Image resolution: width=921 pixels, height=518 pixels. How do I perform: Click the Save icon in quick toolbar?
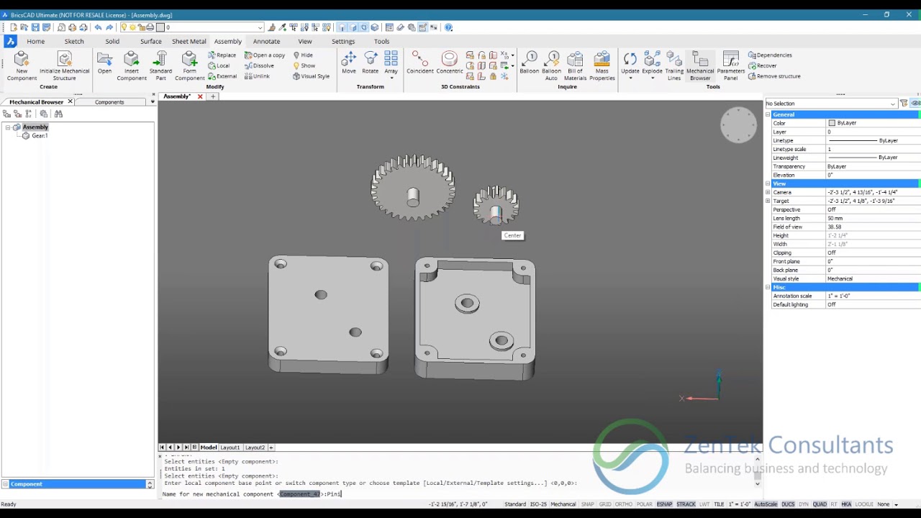(35, 27)
